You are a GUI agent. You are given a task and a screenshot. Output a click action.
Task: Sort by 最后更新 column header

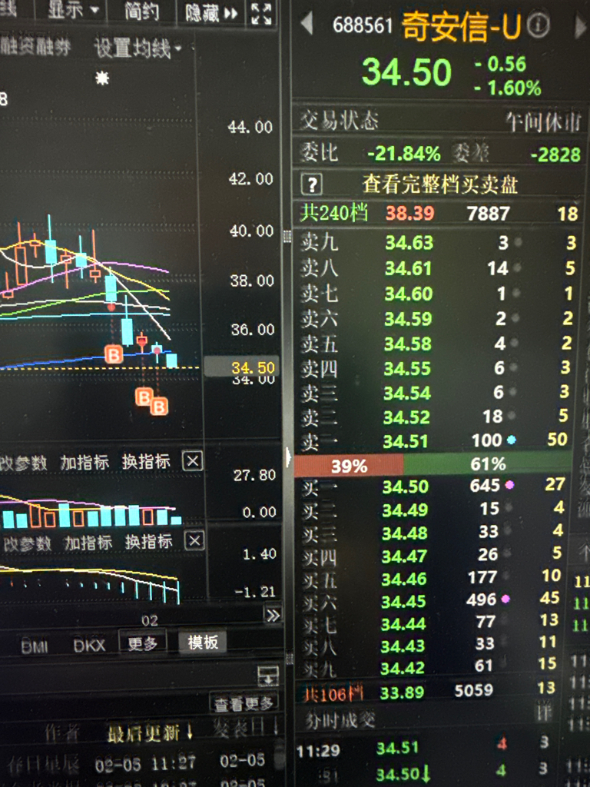[150, 734]
